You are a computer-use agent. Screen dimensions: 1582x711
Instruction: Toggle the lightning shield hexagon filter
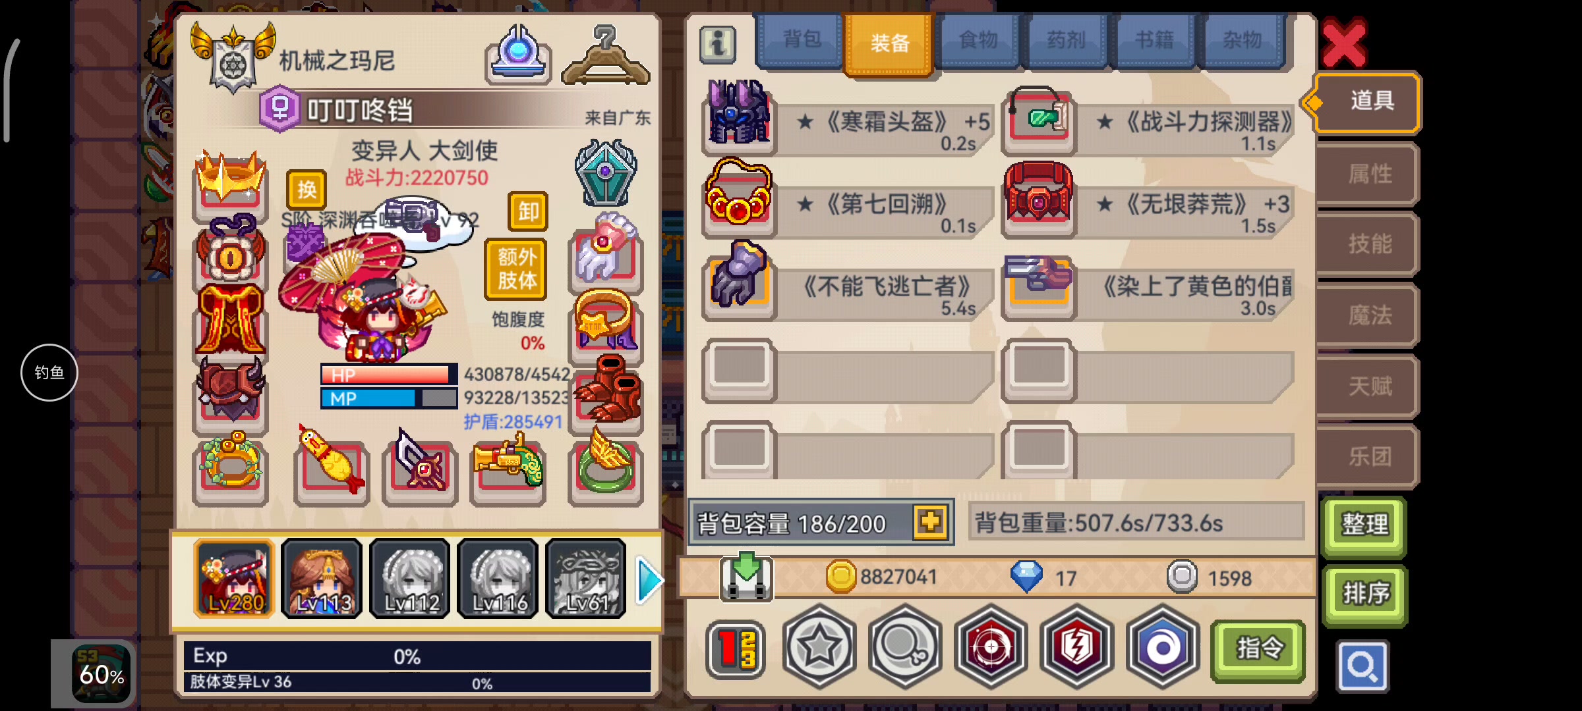point(1077,647)
